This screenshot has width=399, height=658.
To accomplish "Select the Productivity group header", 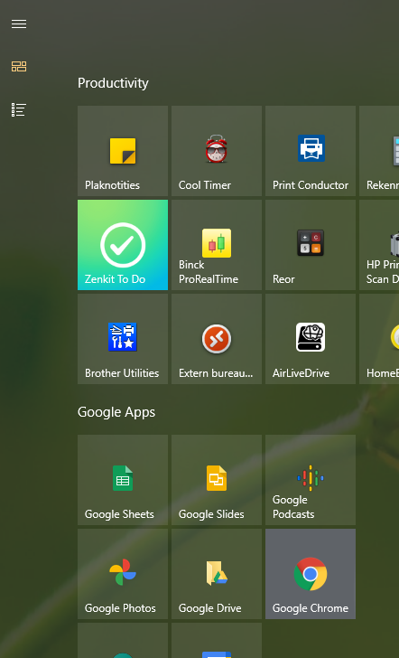I will 113,83.
